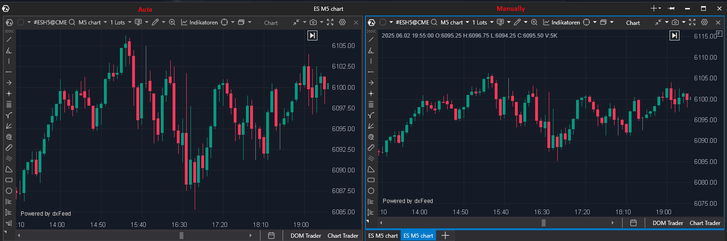Toggle the link circle in right chart toolbar

(383, 22)
